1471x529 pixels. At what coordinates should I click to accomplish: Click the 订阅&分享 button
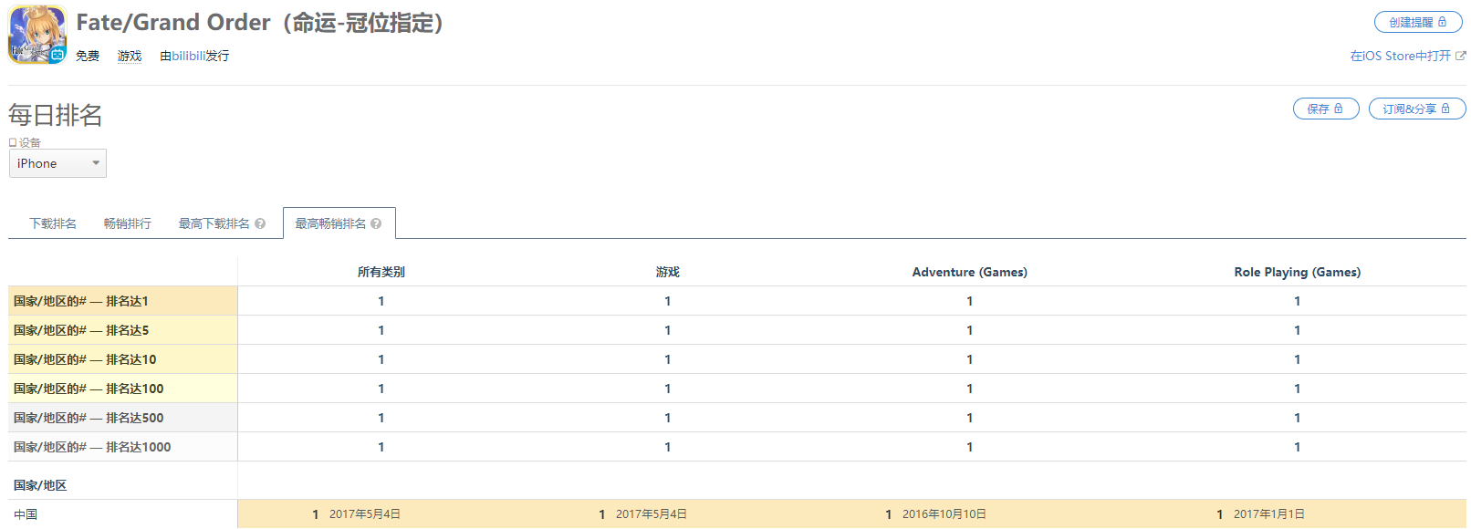click(x=1417, y=109)
